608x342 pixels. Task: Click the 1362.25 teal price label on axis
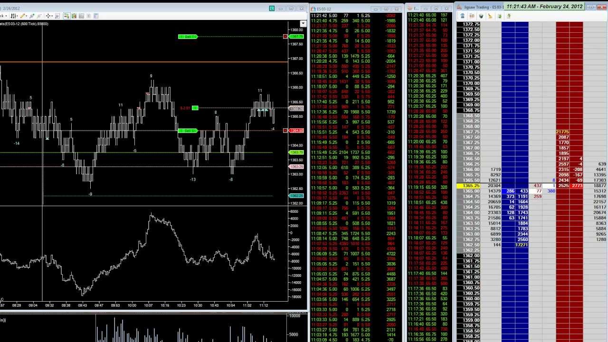coord(296,196)
